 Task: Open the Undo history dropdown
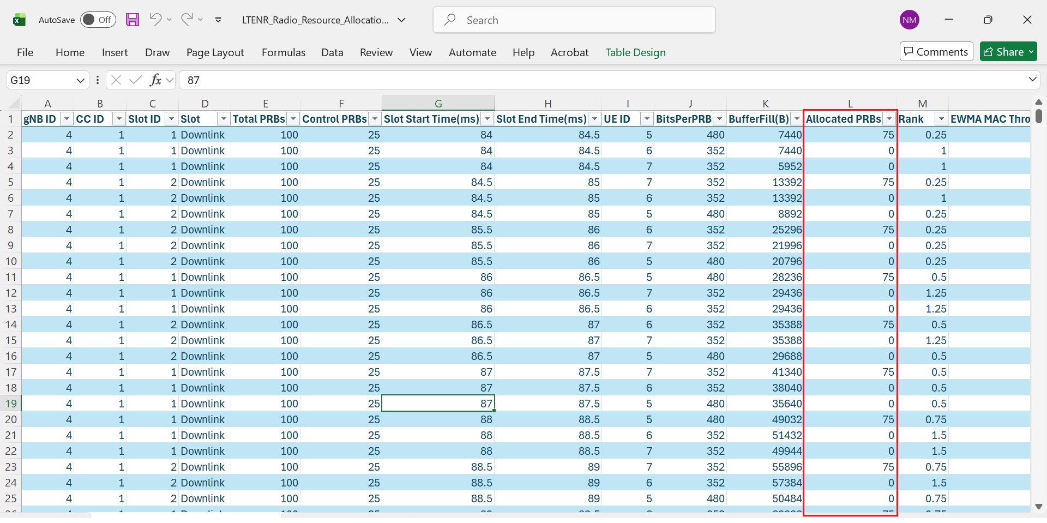169,20
